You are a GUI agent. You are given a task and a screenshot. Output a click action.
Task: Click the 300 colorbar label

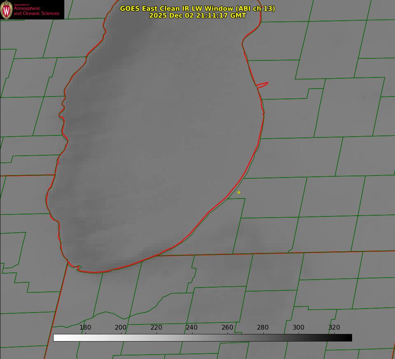coord(299,327)
